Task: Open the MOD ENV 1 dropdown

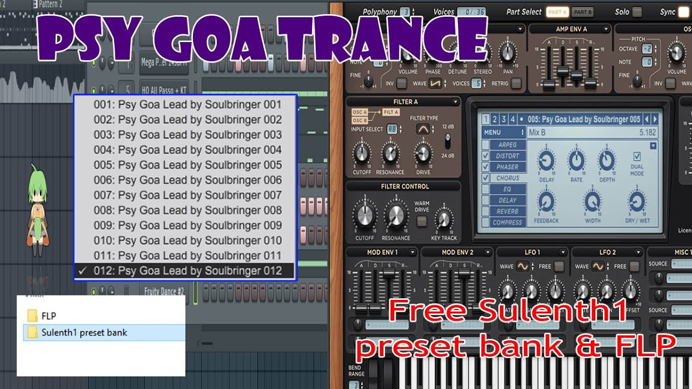Action: pos(412,252)
